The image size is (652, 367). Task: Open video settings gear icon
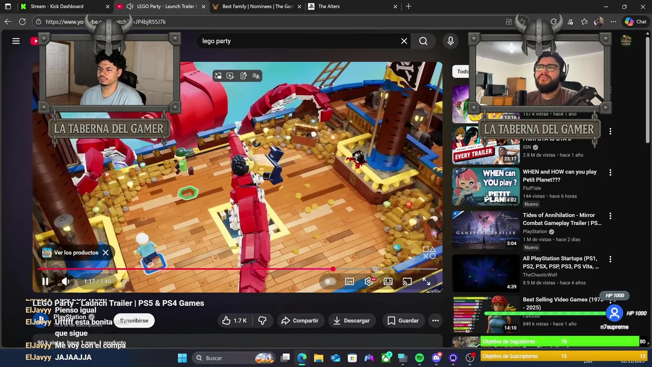369,281
